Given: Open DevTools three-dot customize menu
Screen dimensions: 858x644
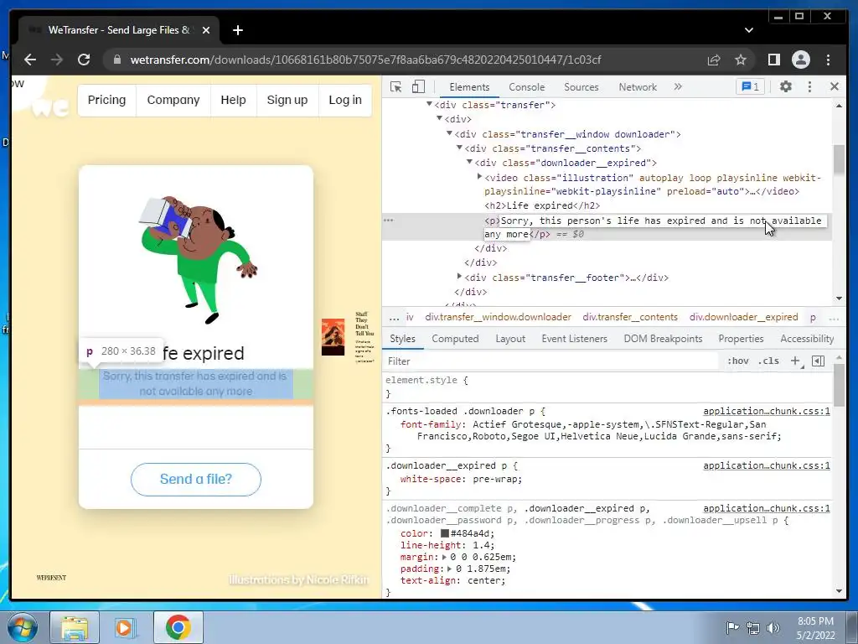Looking at the screenshot, I should point(810,86).
